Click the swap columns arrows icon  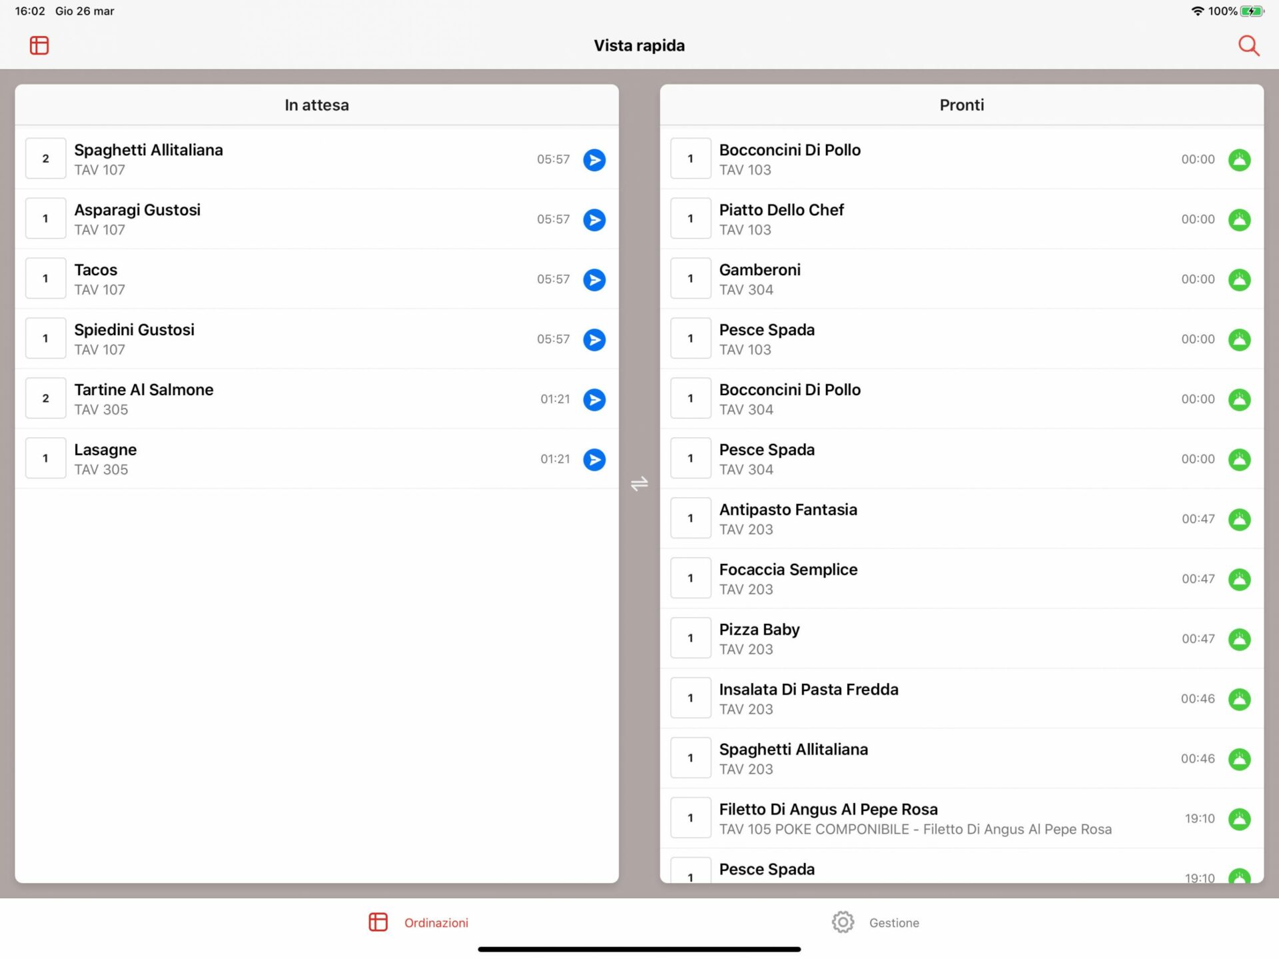click(639, 484)
